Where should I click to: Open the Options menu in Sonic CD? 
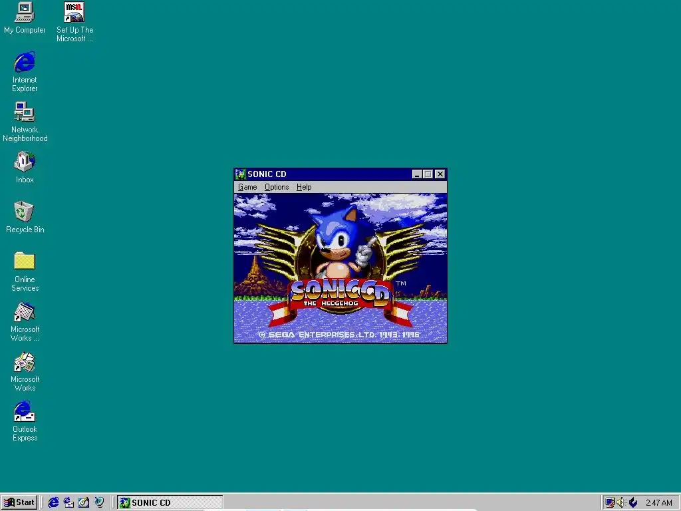(x=277, y=187)
